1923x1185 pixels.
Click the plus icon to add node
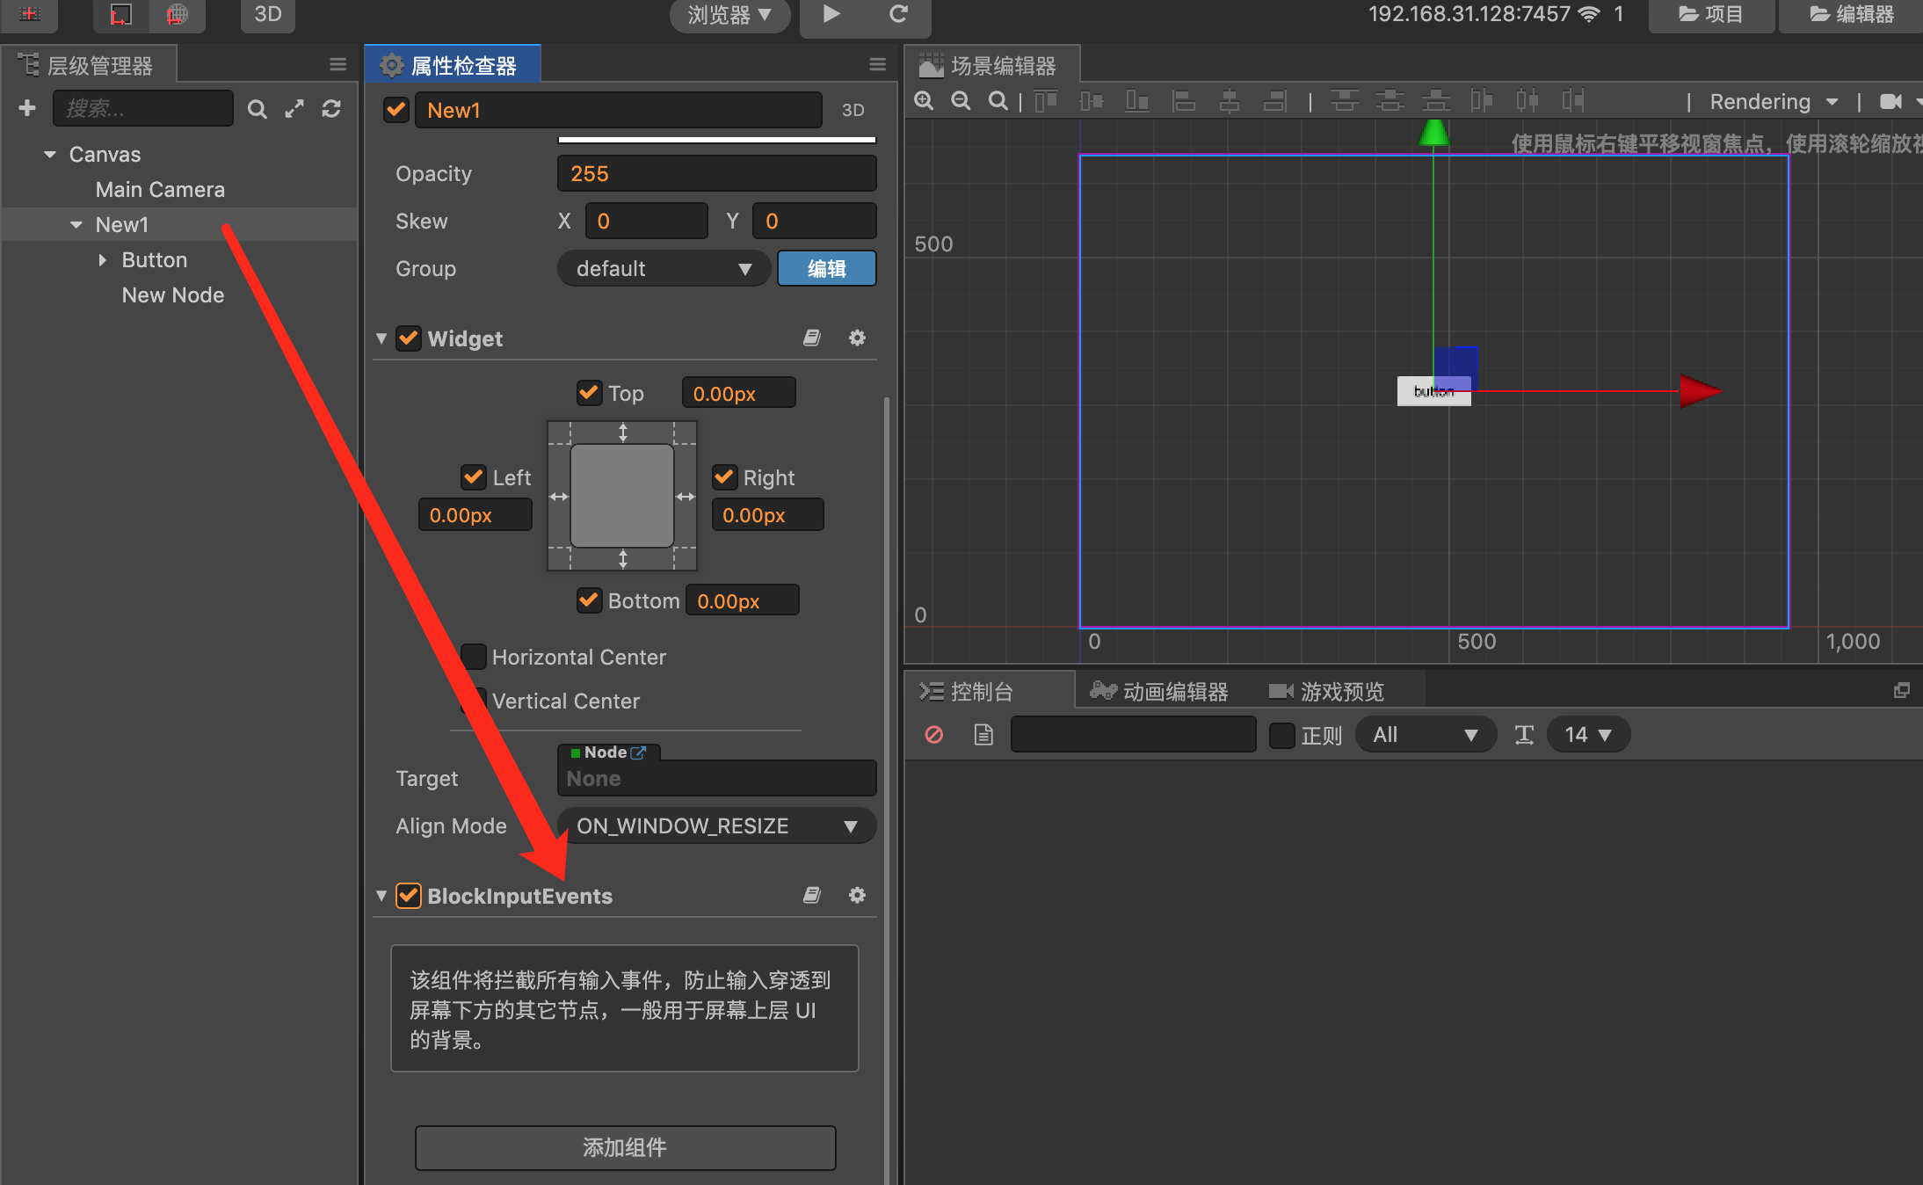tap(27, 108)
